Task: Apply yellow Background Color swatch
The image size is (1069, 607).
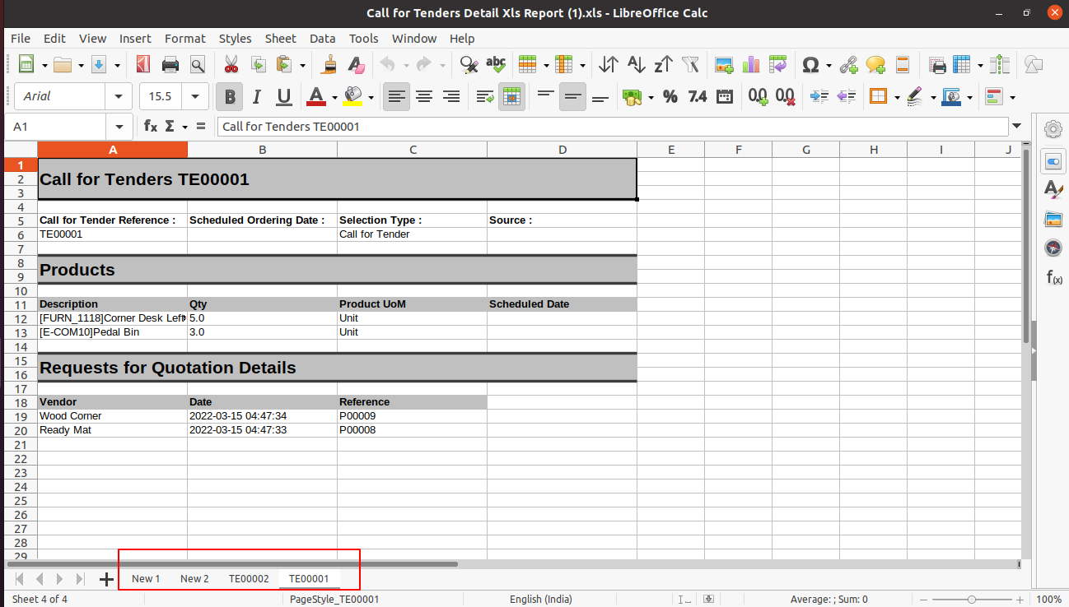Action: pyautogui.click(x=353, y=96)
